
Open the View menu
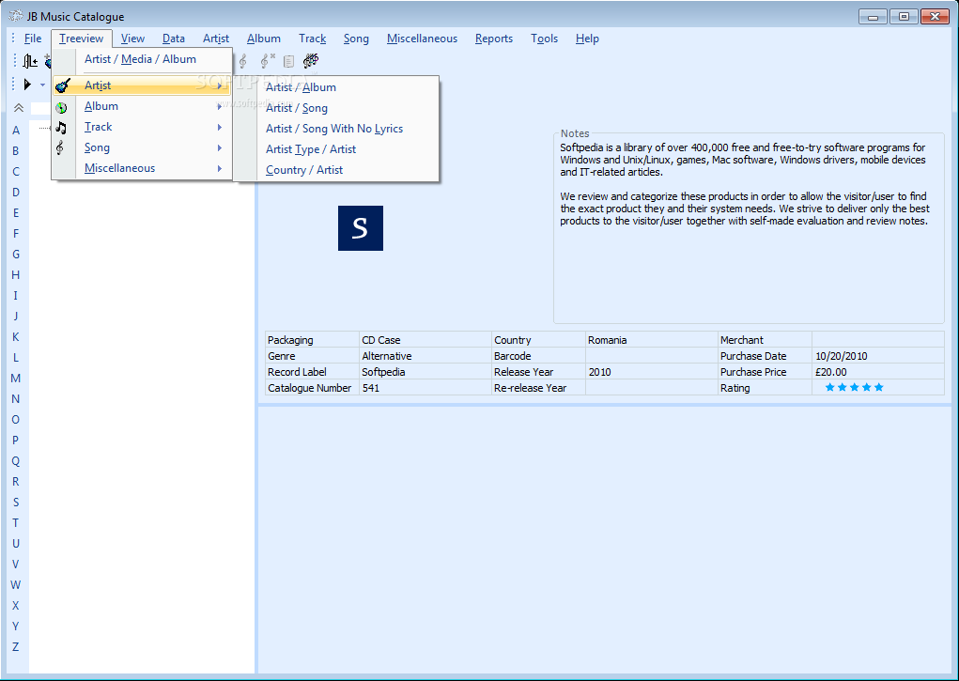132,39
